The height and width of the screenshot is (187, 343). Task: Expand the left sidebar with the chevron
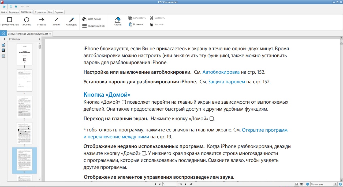pyautogui.click(x=5, y=39)
